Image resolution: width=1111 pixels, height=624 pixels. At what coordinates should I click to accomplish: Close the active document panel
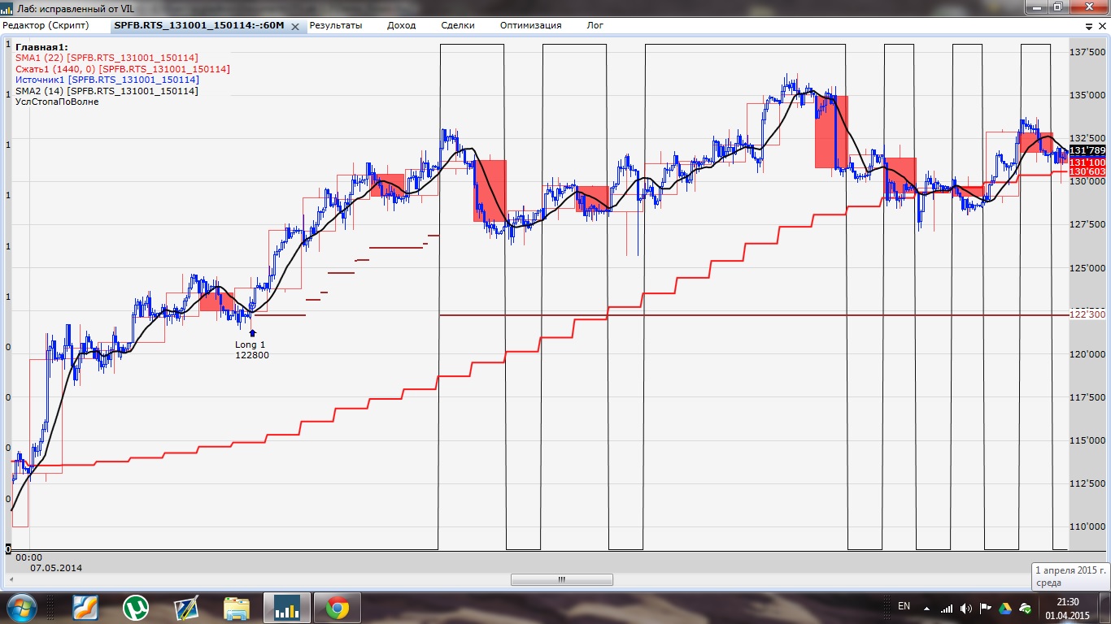[1102, 26]
